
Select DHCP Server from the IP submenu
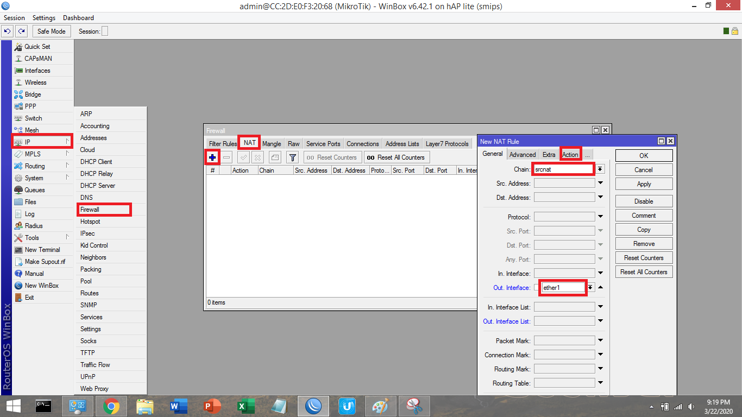click(98, 186)
